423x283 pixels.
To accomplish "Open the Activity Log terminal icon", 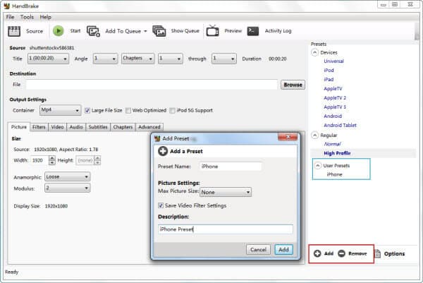I will (x=253, y=31).
